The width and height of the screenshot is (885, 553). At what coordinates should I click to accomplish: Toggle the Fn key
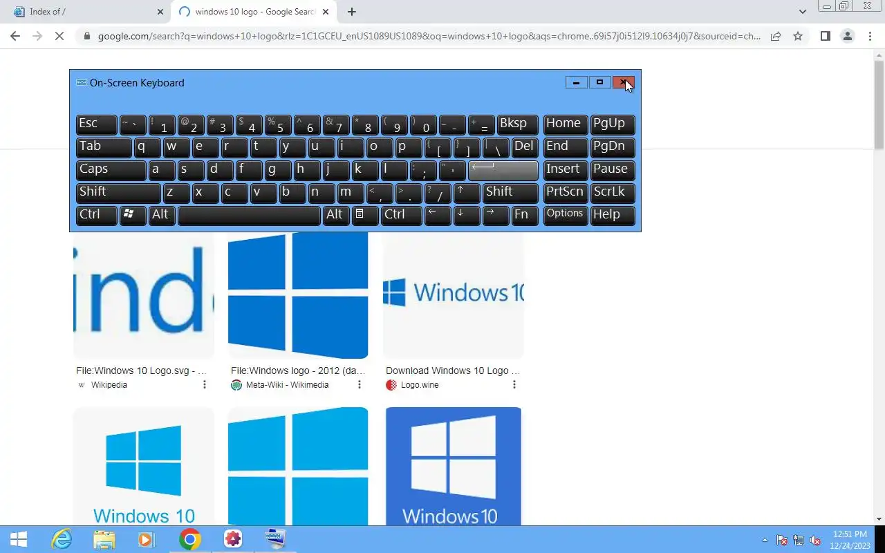click(525, 215)
